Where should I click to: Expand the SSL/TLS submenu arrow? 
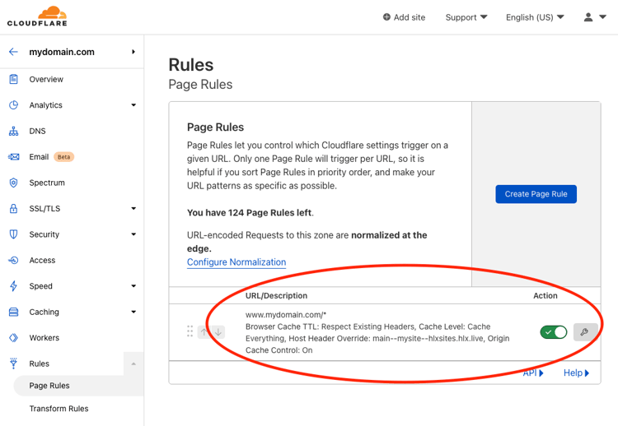(x=133, y=208)
